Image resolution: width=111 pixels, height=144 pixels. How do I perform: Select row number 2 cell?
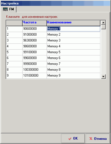[x=14, y=35]
